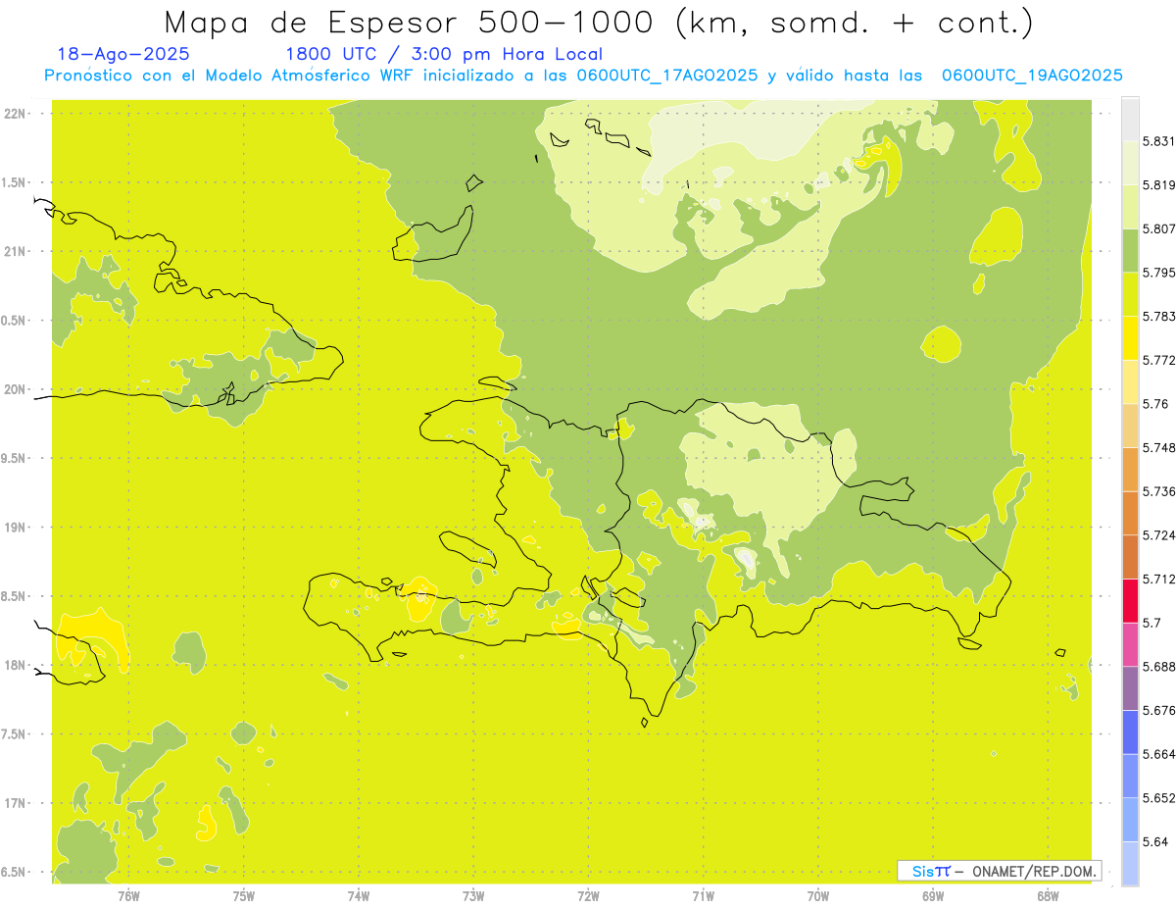Click the '72W' longitude axis label
The height and width of the screenshot is (909, 1176).
click(588, 896)
